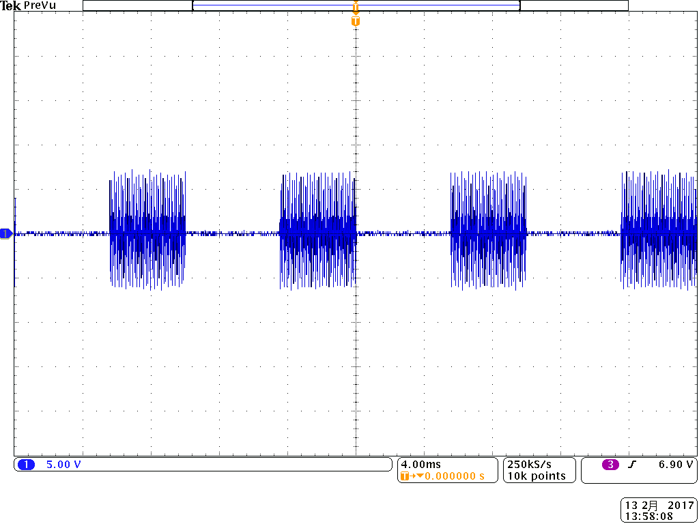Click the third waveform burst

coord(488,231)
